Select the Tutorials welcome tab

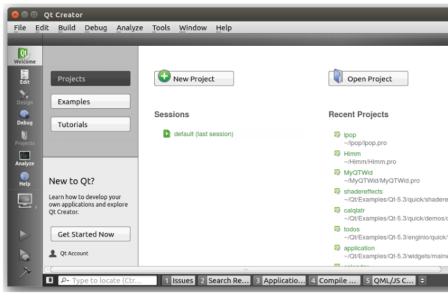tap(91, 124)
